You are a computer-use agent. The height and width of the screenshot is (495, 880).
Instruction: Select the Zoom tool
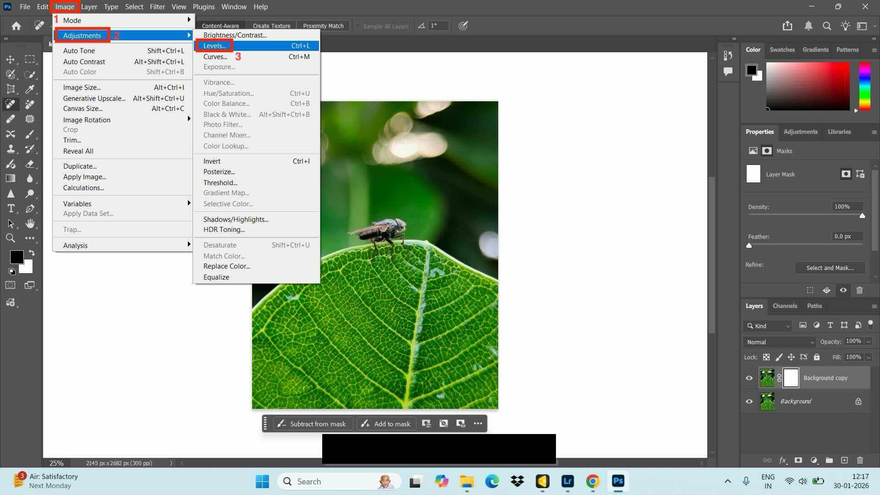[10, 238]
